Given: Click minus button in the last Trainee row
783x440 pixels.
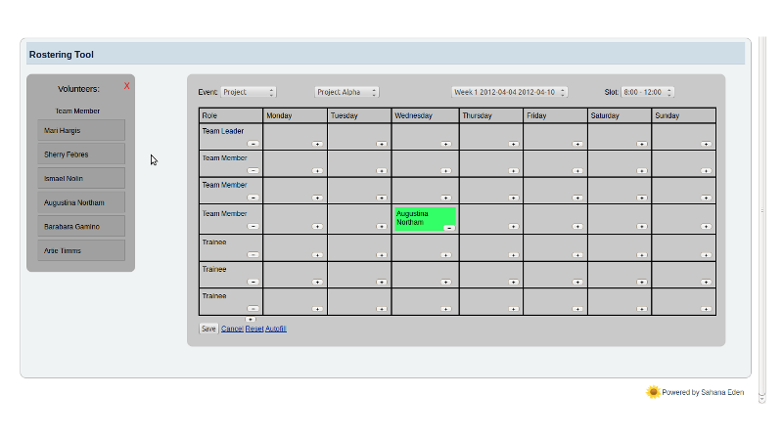Looking at the screenshot, I should (x=253, y=309).
